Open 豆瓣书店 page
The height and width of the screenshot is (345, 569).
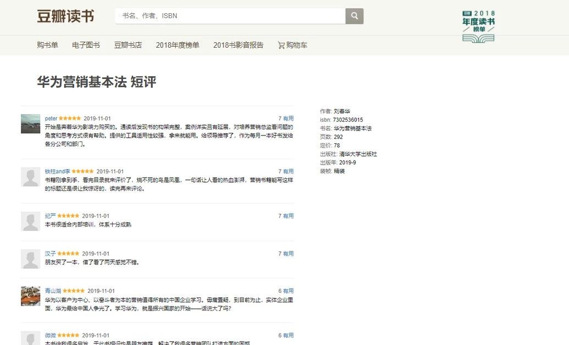pos(128,46)
